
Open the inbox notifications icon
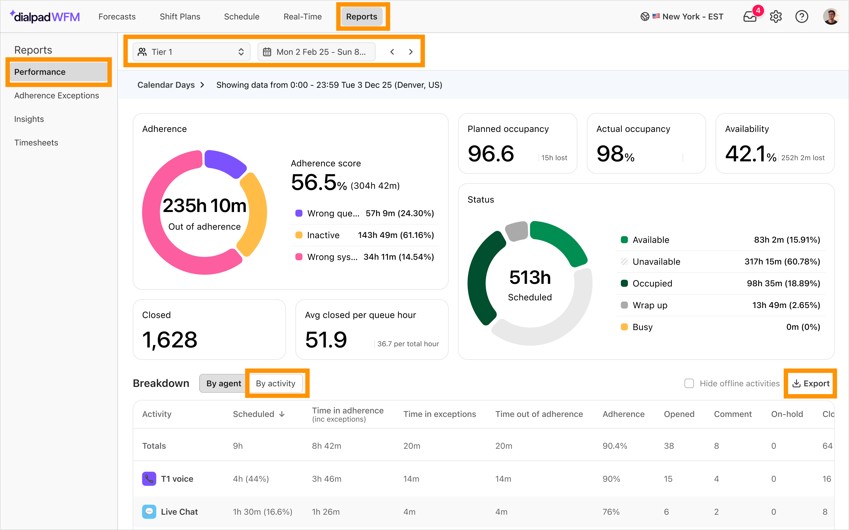click(750, 16)
